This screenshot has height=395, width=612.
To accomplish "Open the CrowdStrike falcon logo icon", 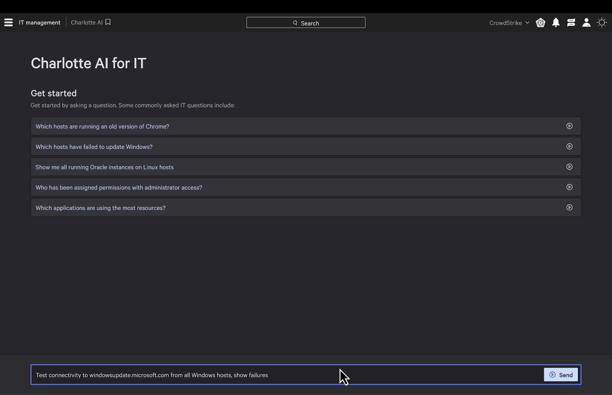I will pyautogui.click(x=540, y=23).
